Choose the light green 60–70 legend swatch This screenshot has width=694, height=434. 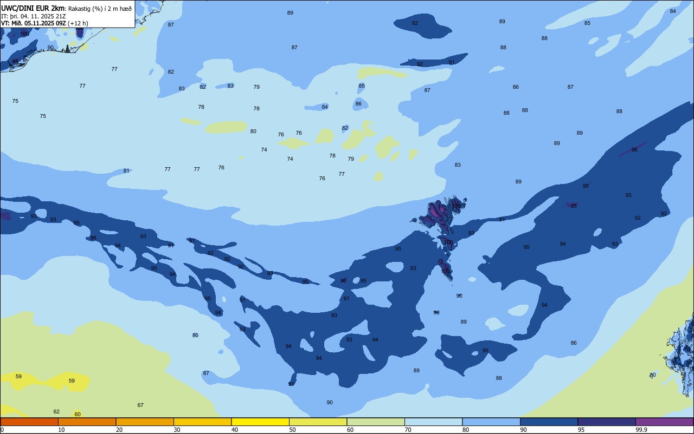coord(376,422)
